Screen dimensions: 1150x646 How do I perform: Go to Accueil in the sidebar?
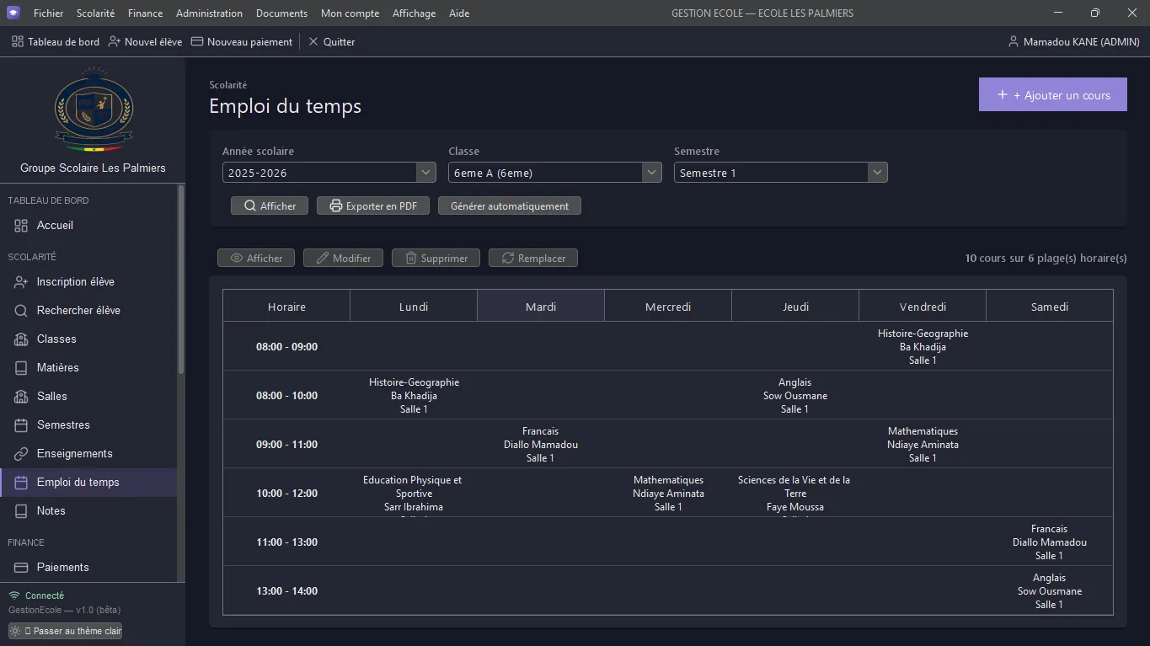point(88,225)
